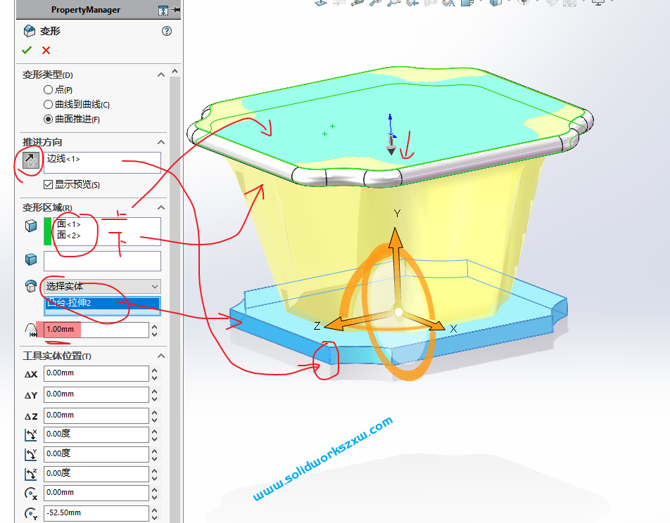Click the X axis arrow of the triad

[x=435, y=325]
